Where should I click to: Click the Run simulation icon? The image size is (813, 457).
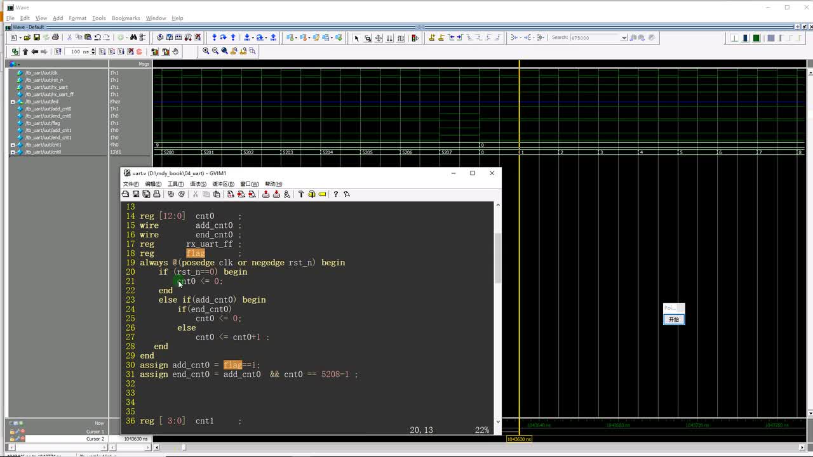102,51
